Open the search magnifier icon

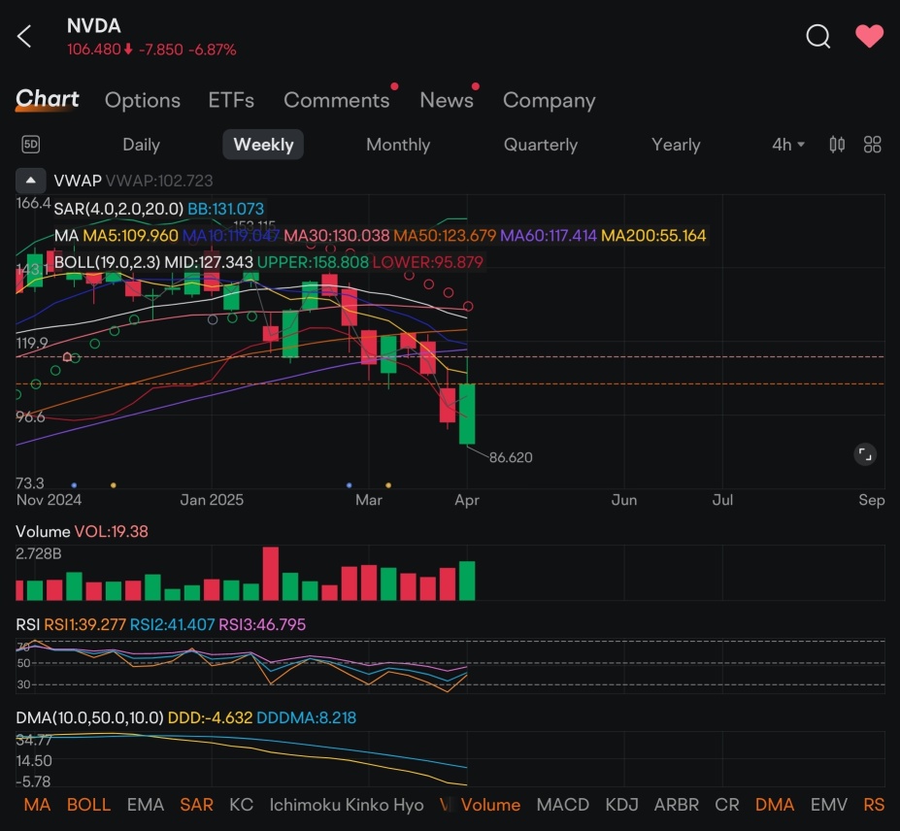click(817, 36)
